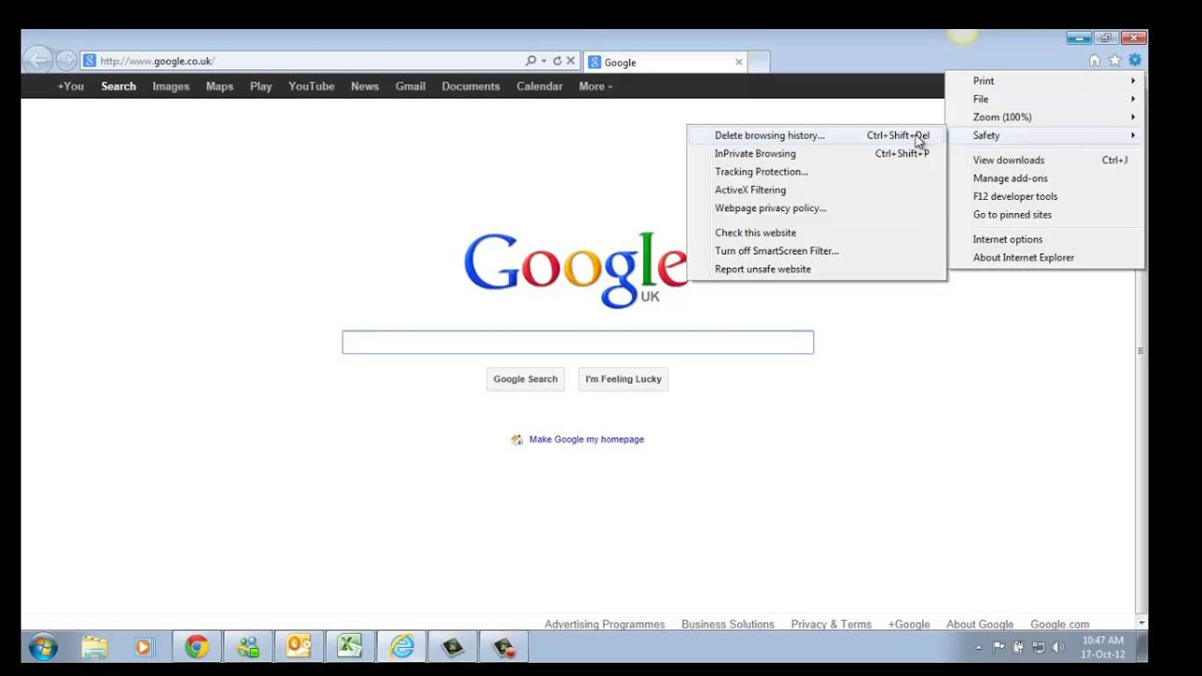1202x676 pixels.
Task: Click the browser Forward arrow button
Action: 66,61
